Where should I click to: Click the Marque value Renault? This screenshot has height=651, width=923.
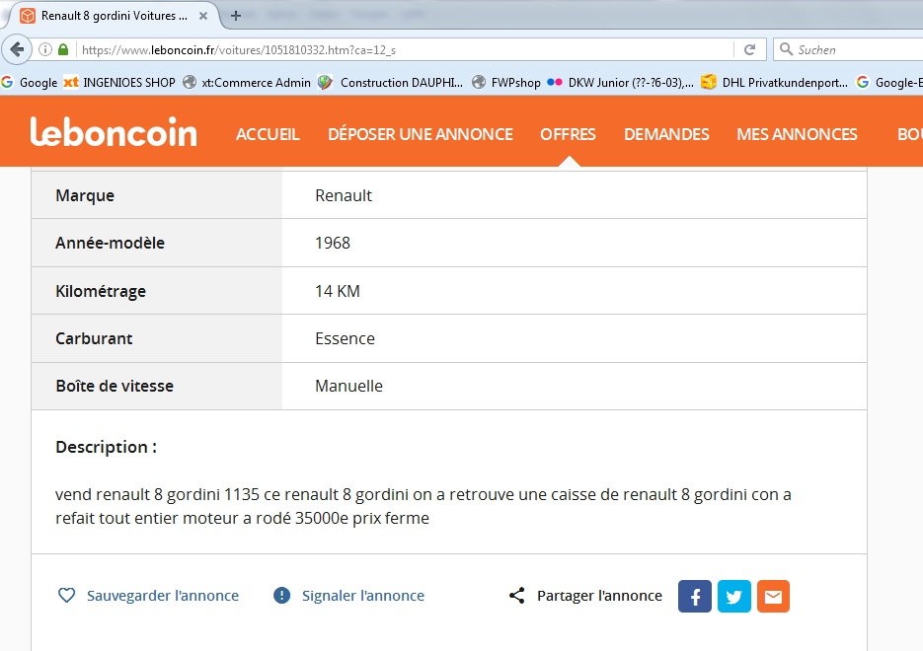tap(344, 195)
